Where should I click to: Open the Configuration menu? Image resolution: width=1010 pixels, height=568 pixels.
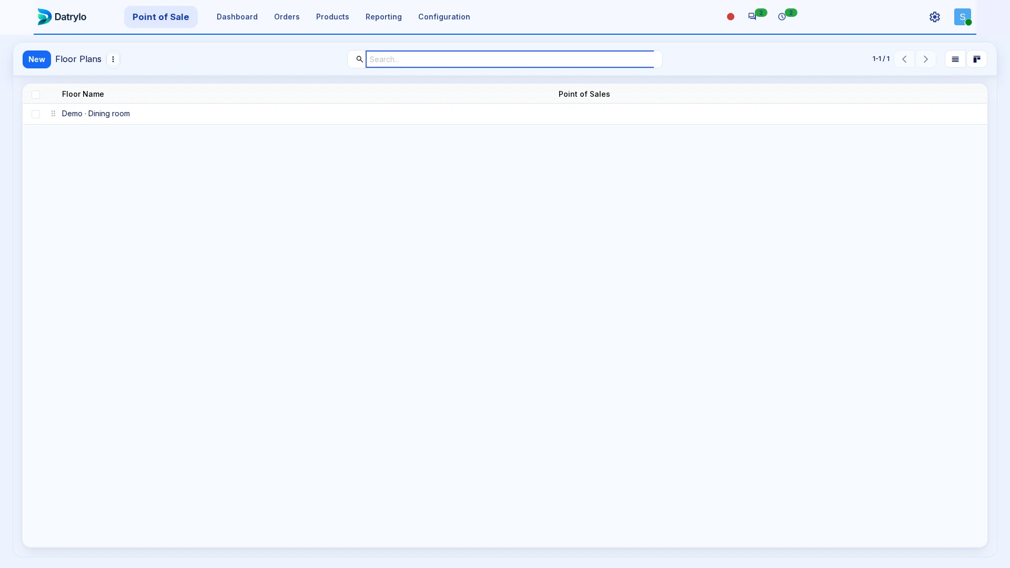click(444, 17)
